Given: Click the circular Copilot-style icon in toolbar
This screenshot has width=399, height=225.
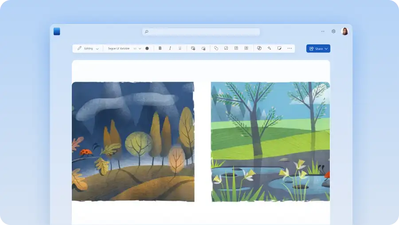Looking at the screenshot, I should [x=259, y=48].
